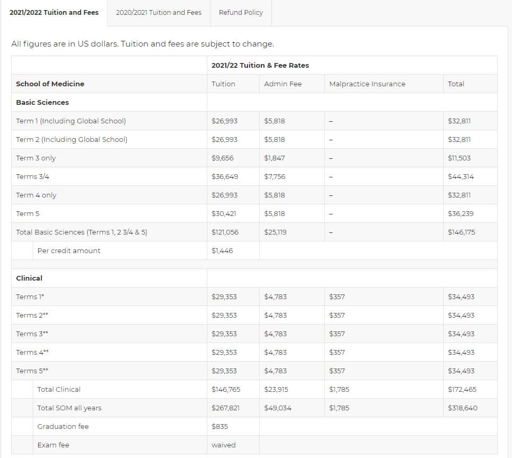The width and height of the screenshot is (512, 458).
Task: Click the $36,649 tuition value
Action: coord(225,176)
